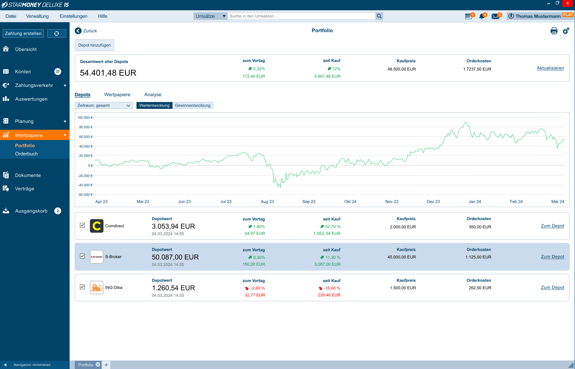Print the portfolio with the printer icon

point(554,31)
